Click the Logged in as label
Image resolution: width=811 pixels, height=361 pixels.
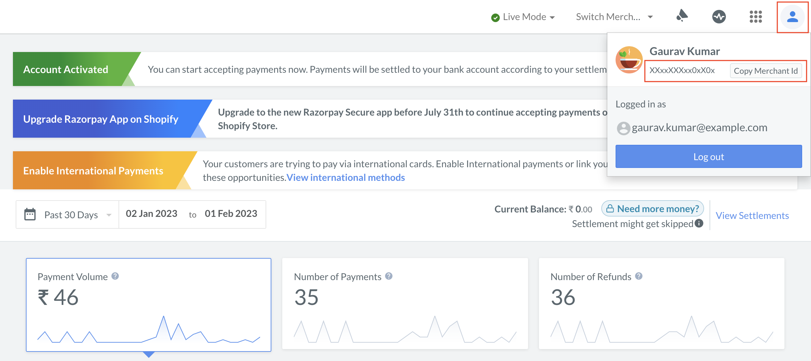coord(641,104)
